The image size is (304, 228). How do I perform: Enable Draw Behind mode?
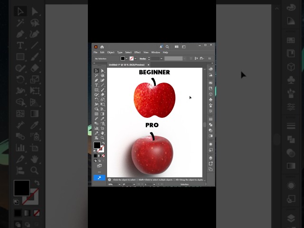tap(99, 161)
